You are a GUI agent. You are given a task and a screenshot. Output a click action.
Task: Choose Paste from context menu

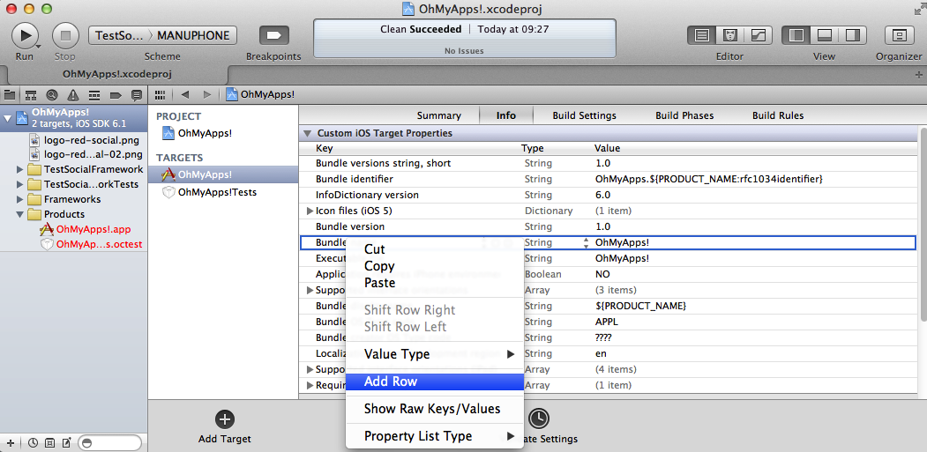[x=435, y=283]
